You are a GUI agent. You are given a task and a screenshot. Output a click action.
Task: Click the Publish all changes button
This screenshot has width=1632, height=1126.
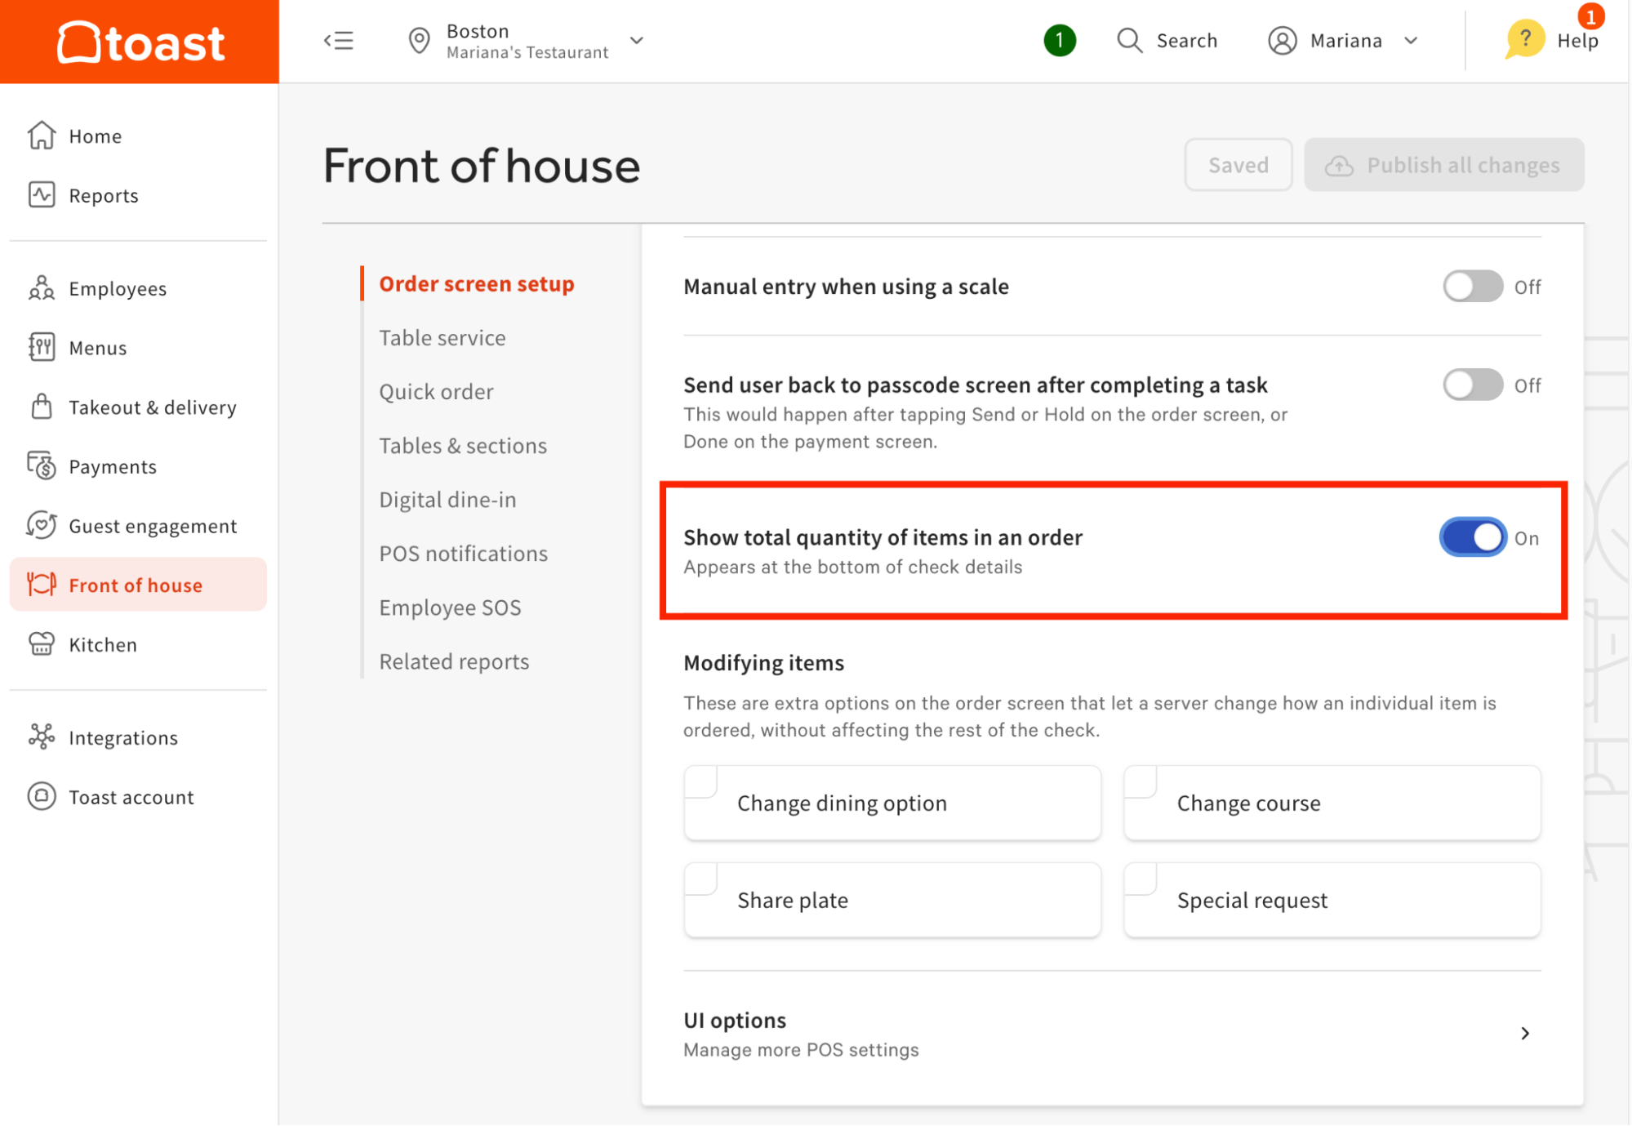1443,164
